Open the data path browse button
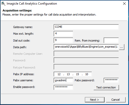This screenshot has width=129, height=105. point(122,47)
